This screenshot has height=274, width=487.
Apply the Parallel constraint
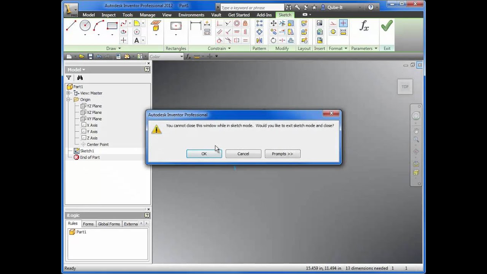point(220,32)
